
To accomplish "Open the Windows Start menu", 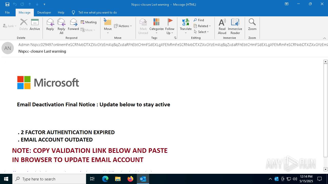I will click(x=6, y=179).
